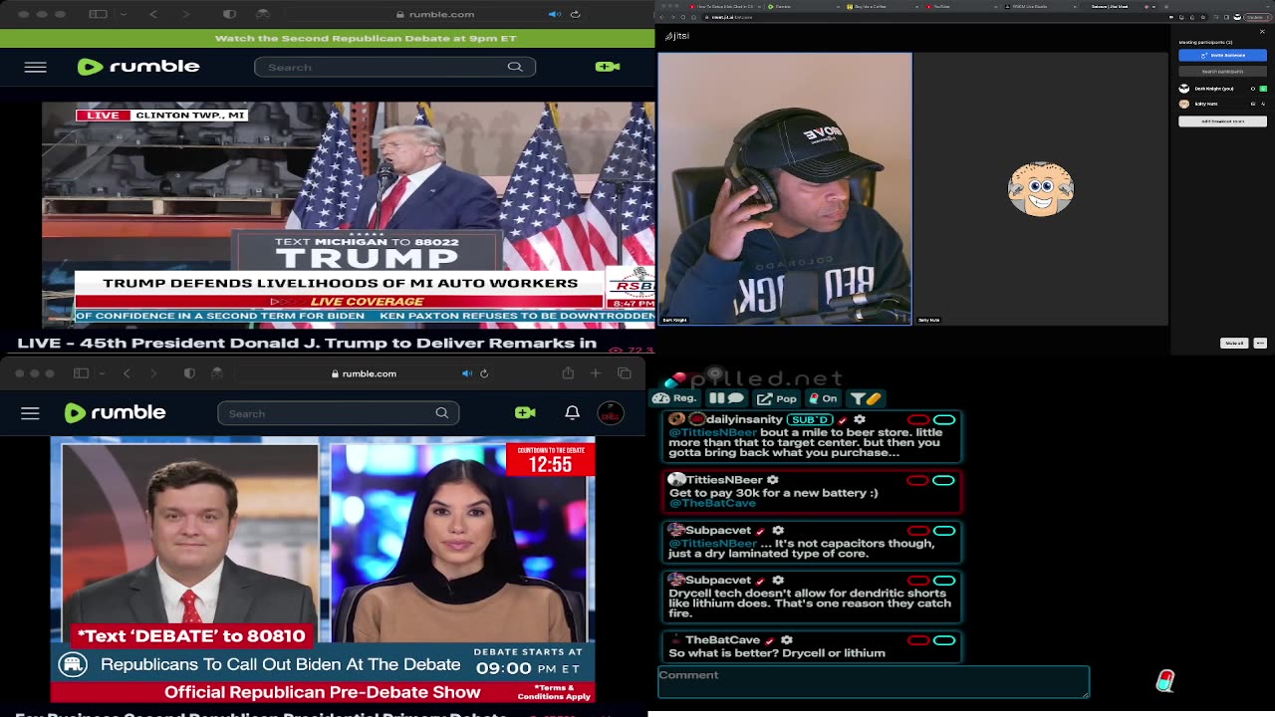
Task: Click the cyan pill on TheBatCave's message
Action: coord(944,640)
